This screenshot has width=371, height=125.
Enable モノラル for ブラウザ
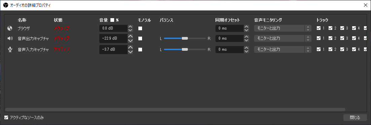point(140,28)
